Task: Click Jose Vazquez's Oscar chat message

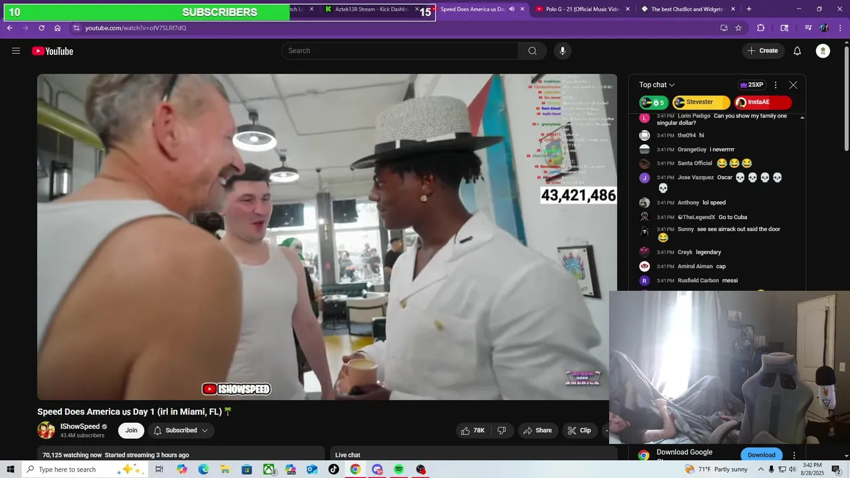Action: pyautogui.click(x=717, y=183)
